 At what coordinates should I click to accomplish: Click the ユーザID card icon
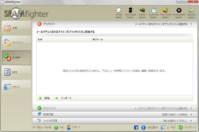click(163, 127)
